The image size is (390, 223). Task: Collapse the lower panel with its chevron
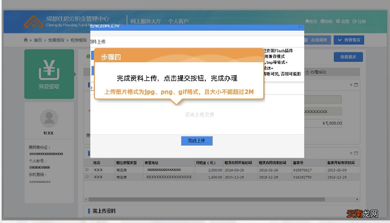(x=351, y=153)
